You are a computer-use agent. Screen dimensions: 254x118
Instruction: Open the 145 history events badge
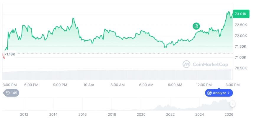point(11,93)
